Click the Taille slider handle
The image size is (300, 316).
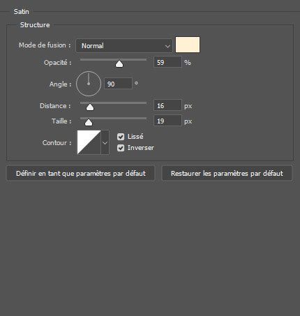(89, 123)
